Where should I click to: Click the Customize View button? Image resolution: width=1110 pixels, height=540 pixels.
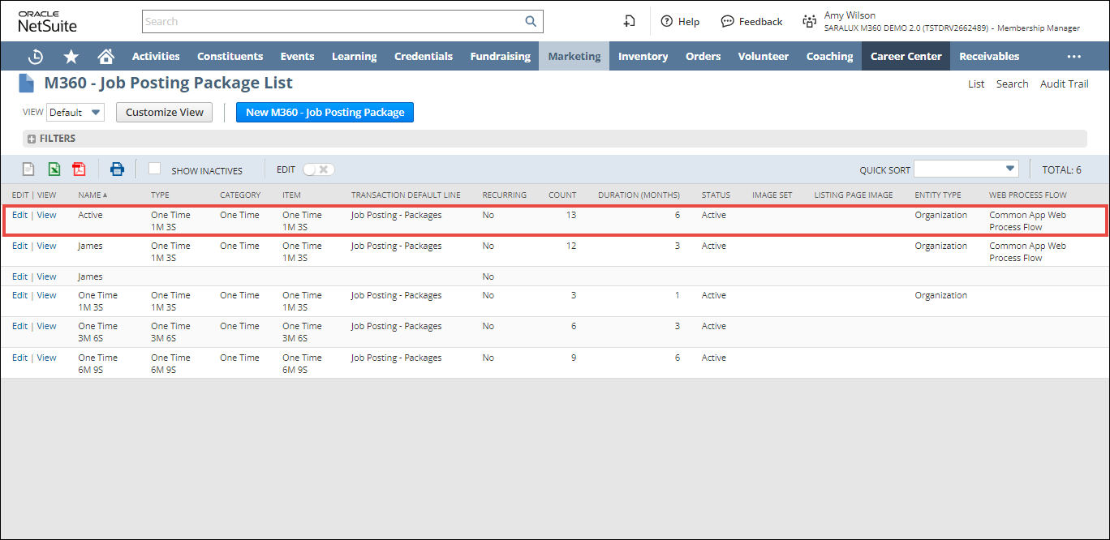tap(165, 113)
